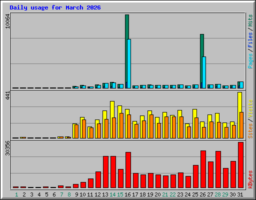256x200 pixels.
Task: Click the red KBytes bar for day 13
Action: [105, 172]
